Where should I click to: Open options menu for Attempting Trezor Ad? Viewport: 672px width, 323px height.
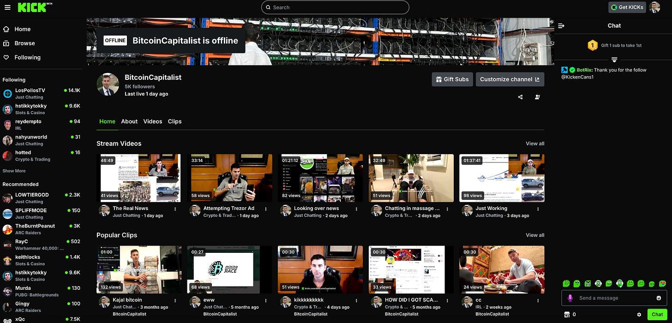click(266, 209)
